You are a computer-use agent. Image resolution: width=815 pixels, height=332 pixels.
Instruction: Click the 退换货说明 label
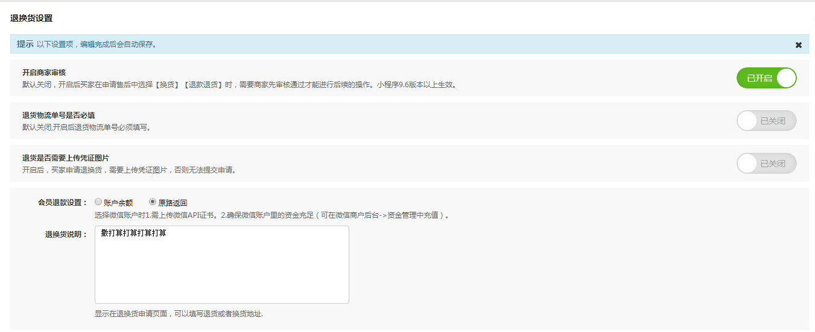click(66, 235)
